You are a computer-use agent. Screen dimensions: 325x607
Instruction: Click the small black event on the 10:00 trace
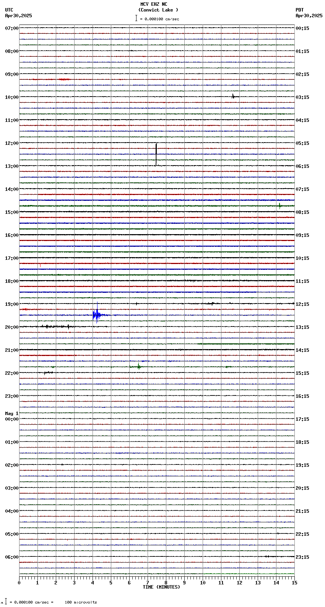[234, 96]
